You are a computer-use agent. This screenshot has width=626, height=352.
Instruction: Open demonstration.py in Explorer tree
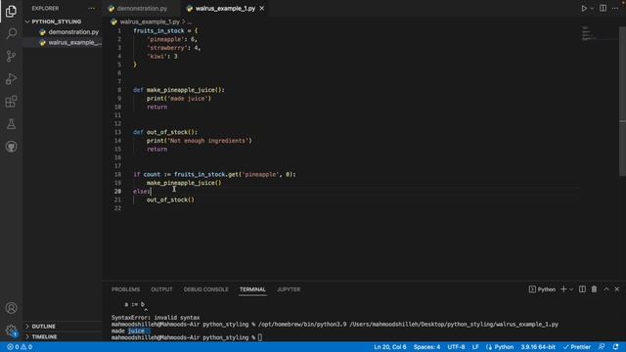point(73,32)
